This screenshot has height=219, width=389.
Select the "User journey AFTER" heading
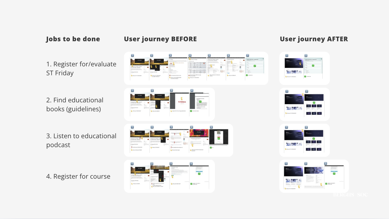(314, 39)
